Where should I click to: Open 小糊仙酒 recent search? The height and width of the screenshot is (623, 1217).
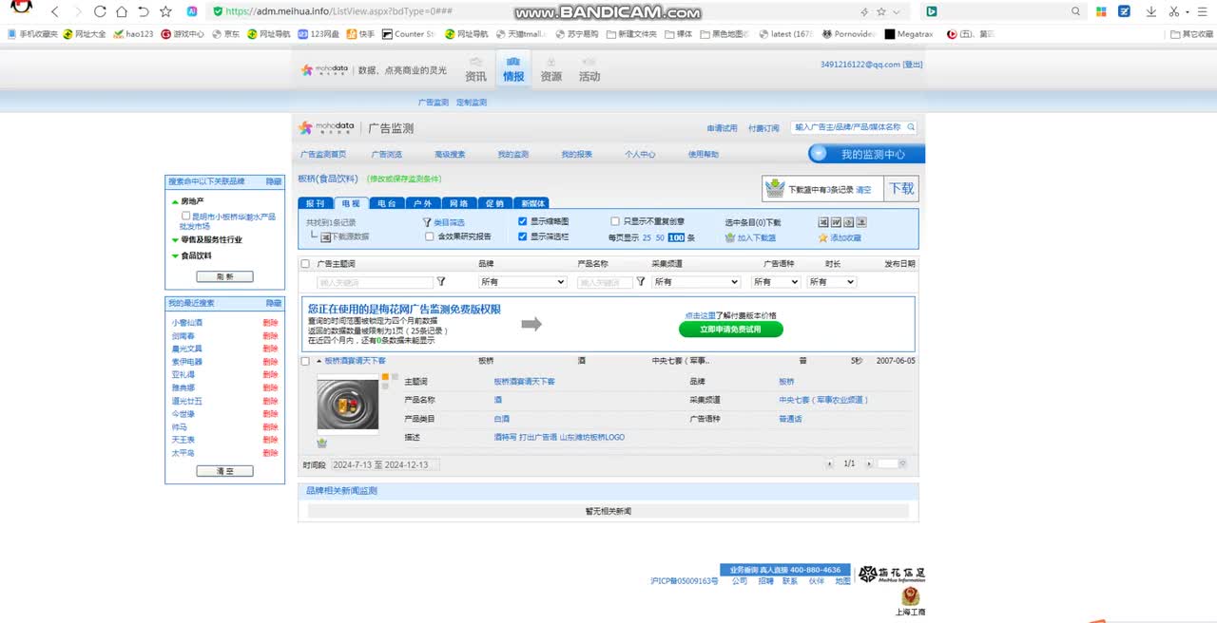click(187, 322)
